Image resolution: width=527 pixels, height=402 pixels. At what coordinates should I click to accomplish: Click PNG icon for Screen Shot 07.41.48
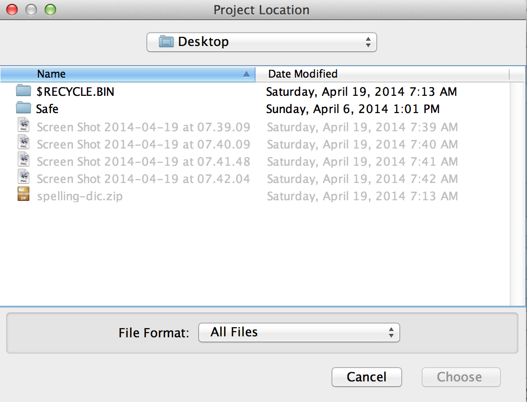point(23,161)
